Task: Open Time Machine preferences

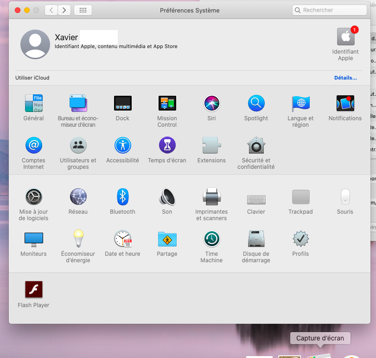Action: click(212, 239)
